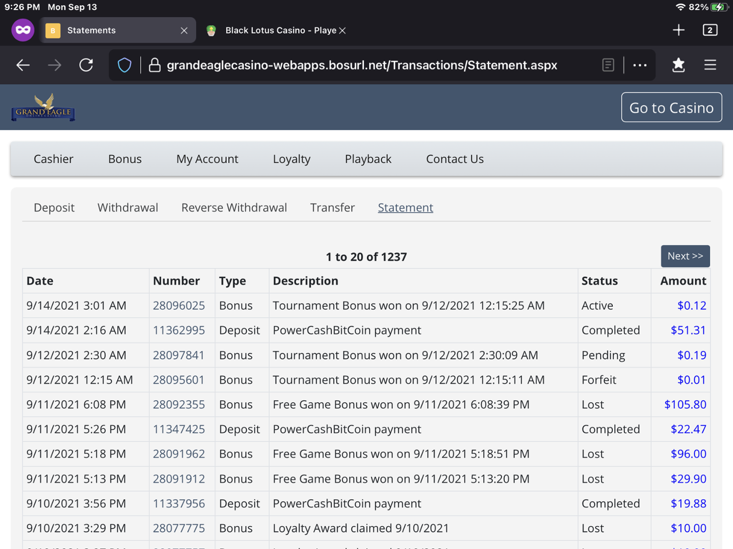The image size is (733, 549).
Task: Enable reader view icon in address bar
Action: [608, 65]
